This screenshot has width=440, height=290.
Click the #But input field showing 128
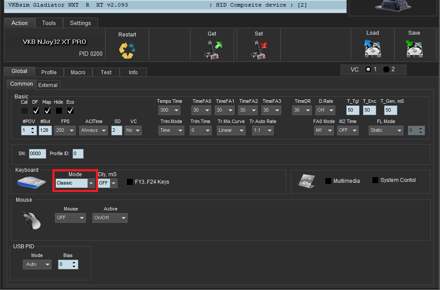pyautogui.click(x=45, y=130)
